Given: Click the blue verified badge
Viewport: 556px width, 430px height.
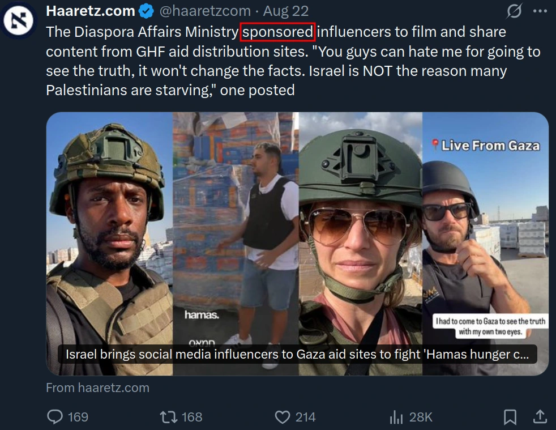Looking at the screenshot, I should (x=146, y=11).
